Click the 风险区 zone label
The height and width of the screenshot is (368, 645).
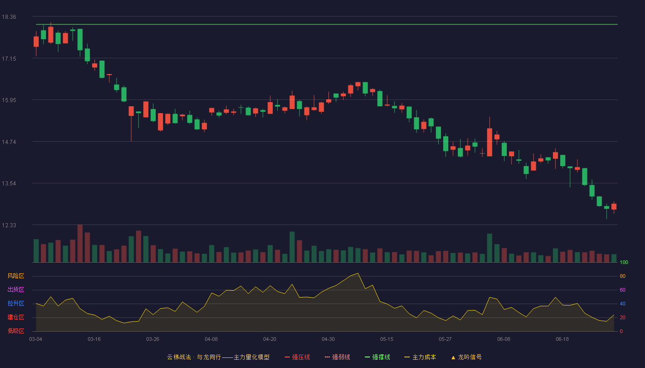click(16, 276)
